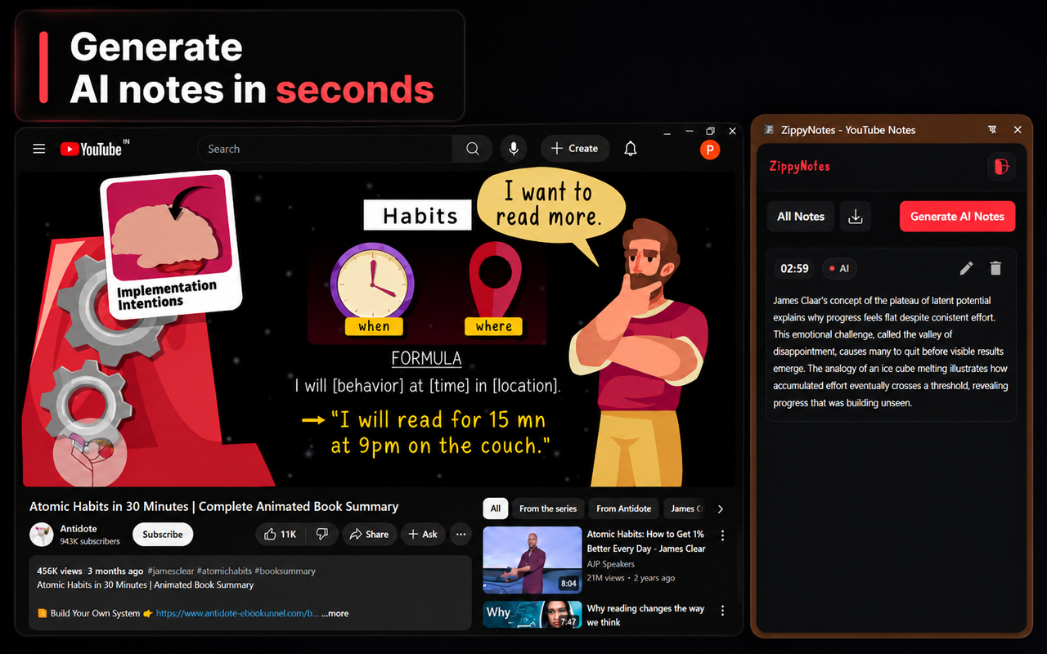Open more actions under the video

point(461,534)
